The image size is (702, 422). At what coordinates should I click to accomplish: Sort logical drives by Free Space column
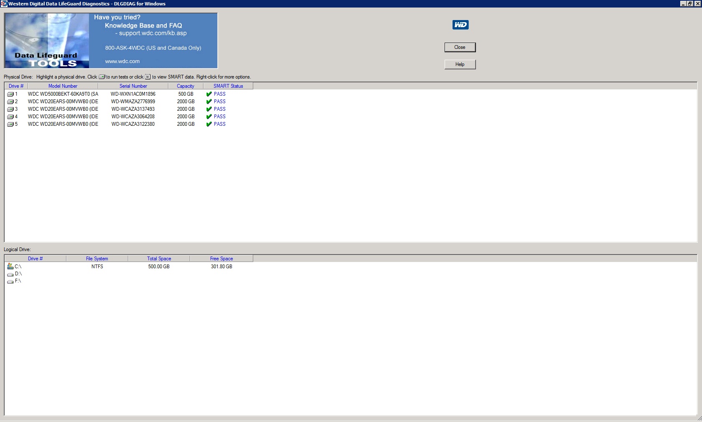click(x=221, y=259)
